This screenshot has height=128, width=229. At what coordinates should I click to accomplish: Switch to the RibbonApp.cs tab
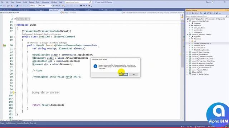coord(39,10)
